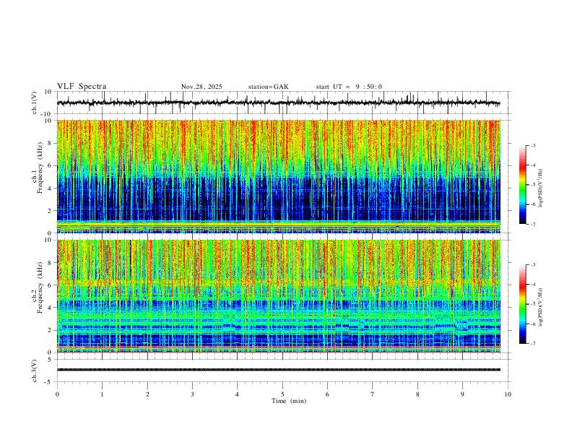Select the "-5" tick on lower color bar
The width and height of the screenshot is (572, 442).
point(533,304)
